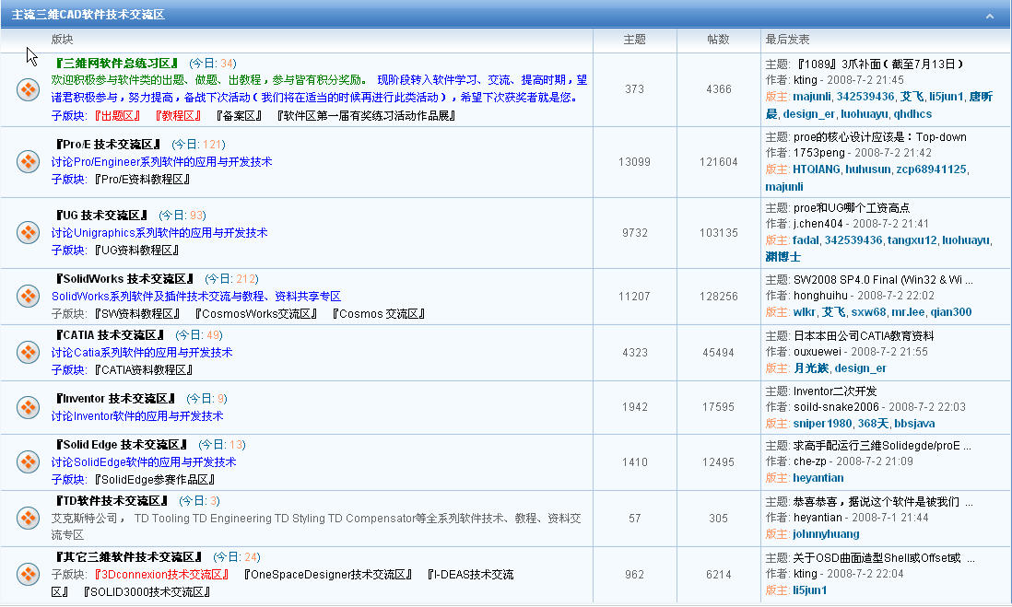This screenshot has width=1012, height=607.
Task: Open latest post 求高手配运行三维Solidegde/proE
Action: [882, 446]
